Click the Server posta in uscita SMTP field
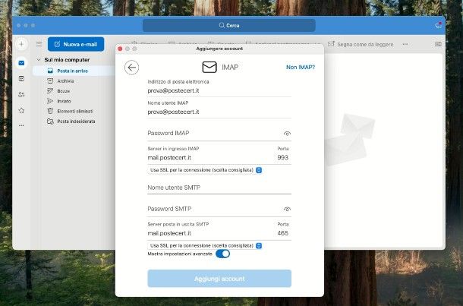Viewport: 463px width, 306px height. (x=209, y=233)
